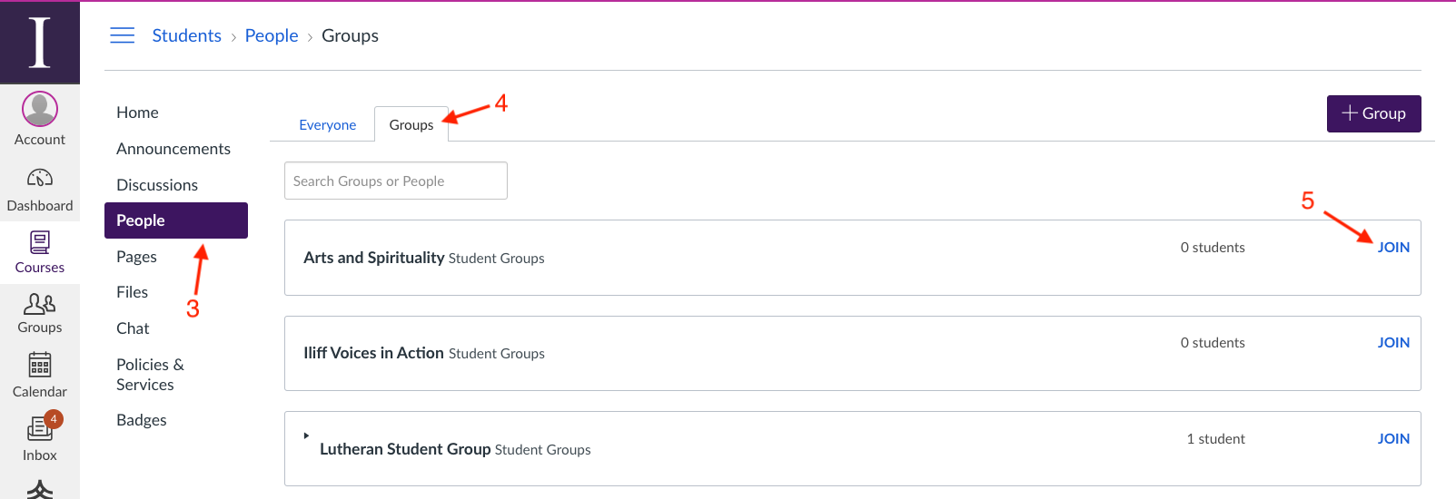Click the add Group button
This screenshot has width=1456, height=499.
tap(1373, 113)
